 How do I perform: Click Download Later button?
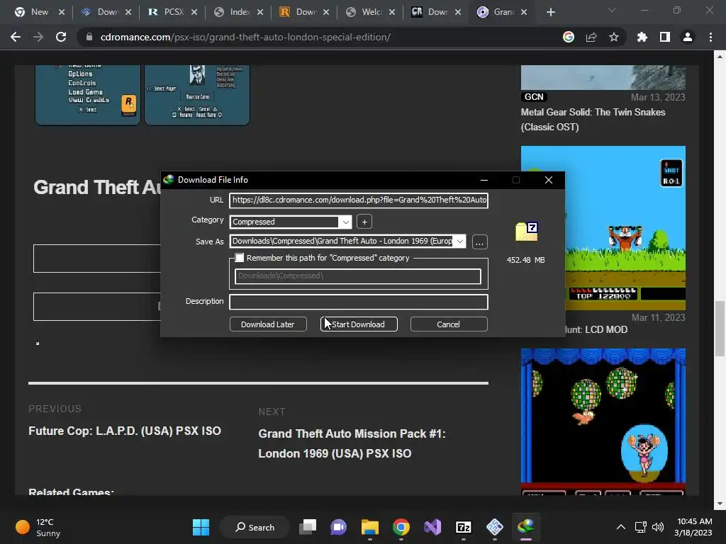click(x=268, y=324)
